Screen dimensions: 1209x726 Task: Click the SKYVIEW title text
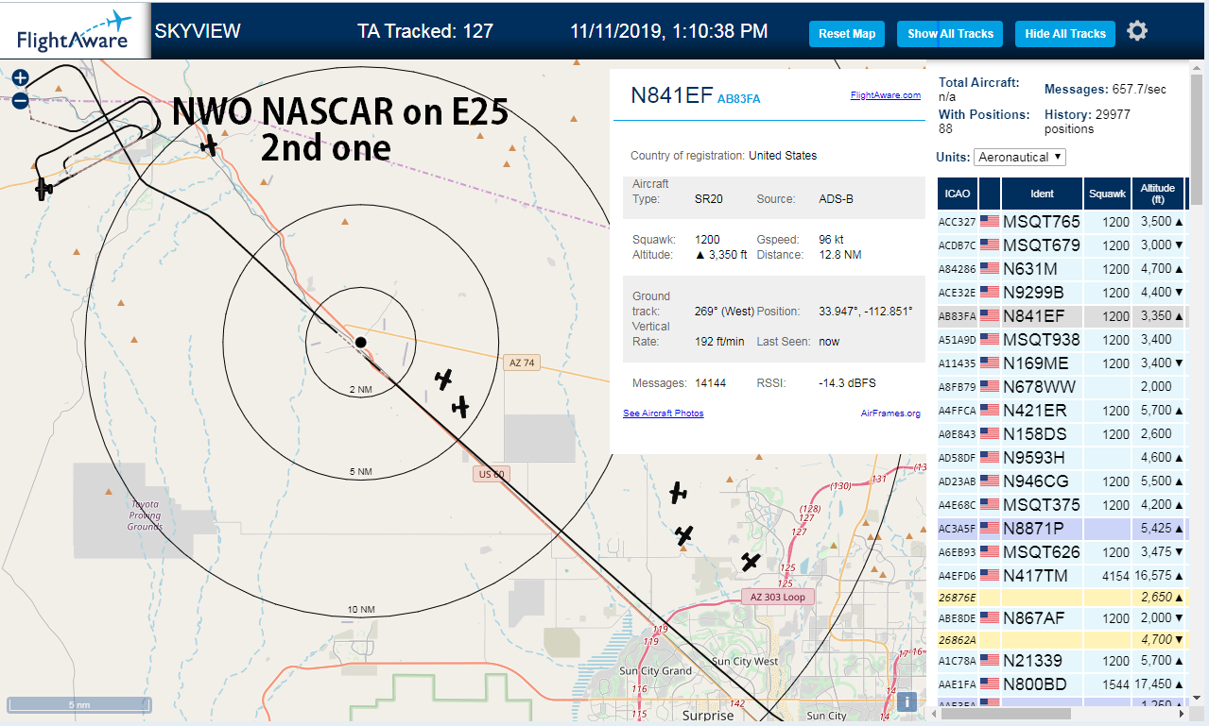[198, 31]
